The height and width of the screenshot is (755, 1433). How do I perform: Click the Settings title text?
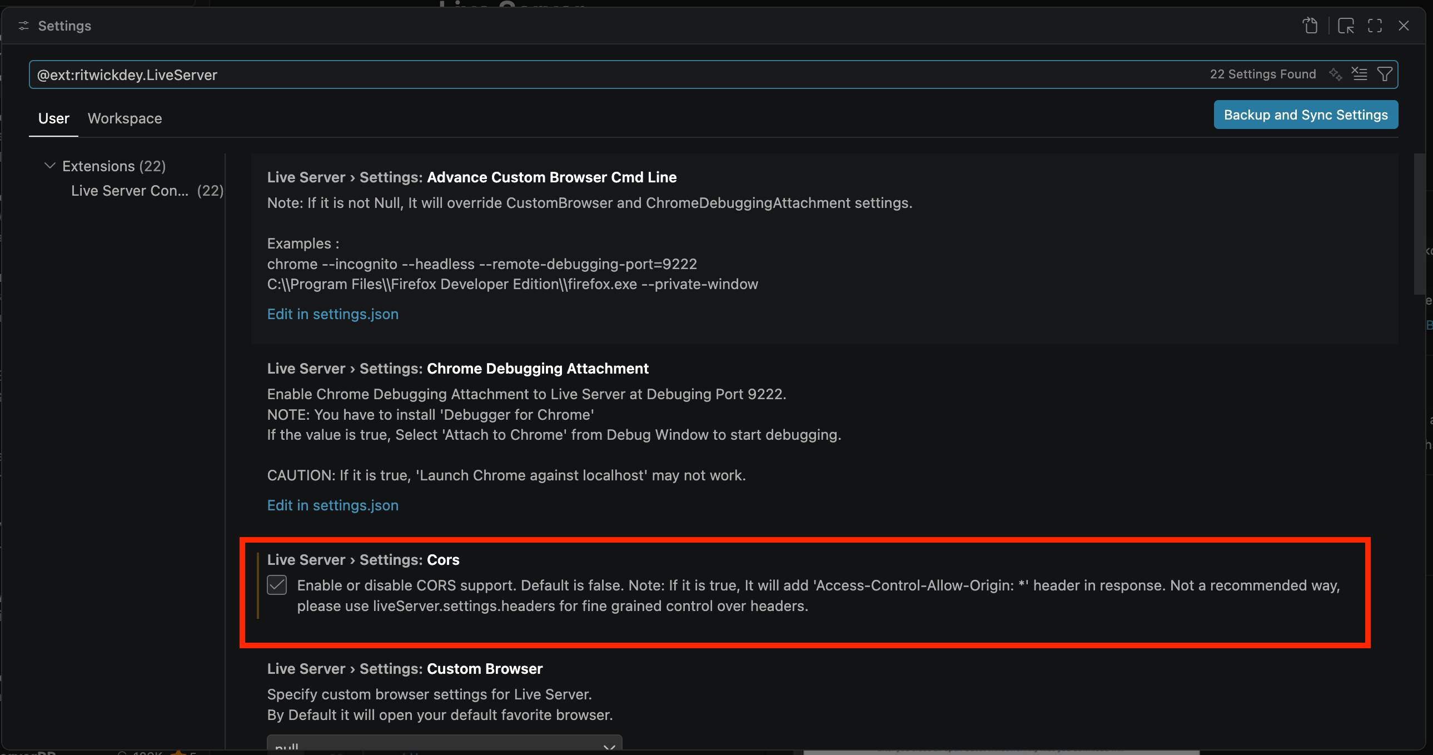pos(64,26)
